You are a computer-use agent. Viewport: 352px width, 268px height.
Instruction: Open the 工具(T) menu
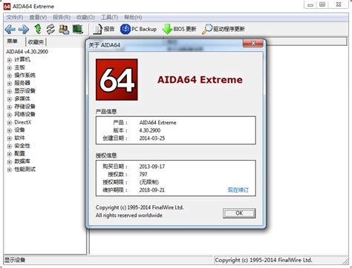109,17
